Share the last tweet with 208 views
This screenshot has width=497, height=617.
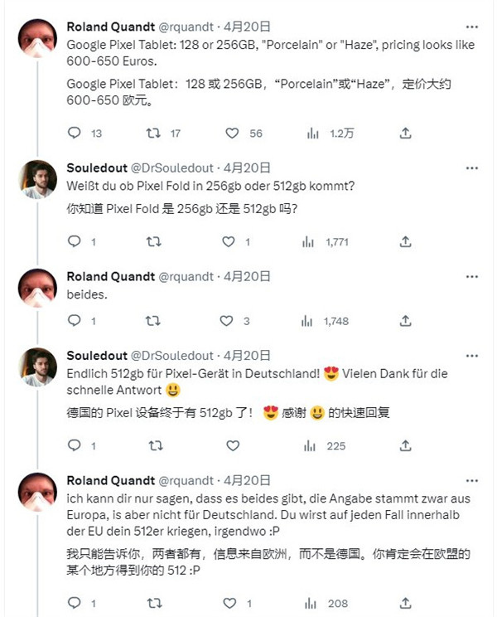coord(405,604)
